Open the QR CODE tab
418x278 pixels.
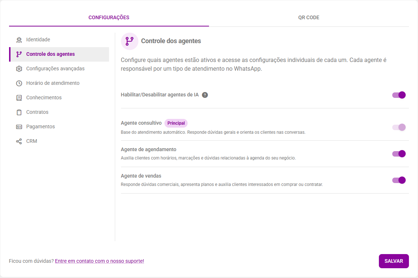[x=309, y=18]
